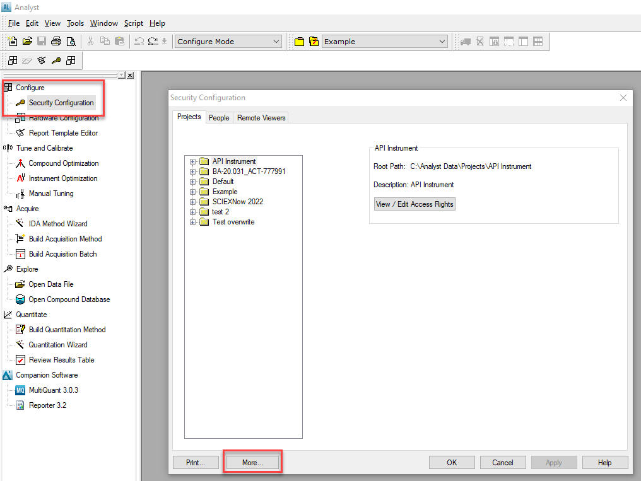Click the More... button
Screen dimensions: 641x481
tap(252, 463)
